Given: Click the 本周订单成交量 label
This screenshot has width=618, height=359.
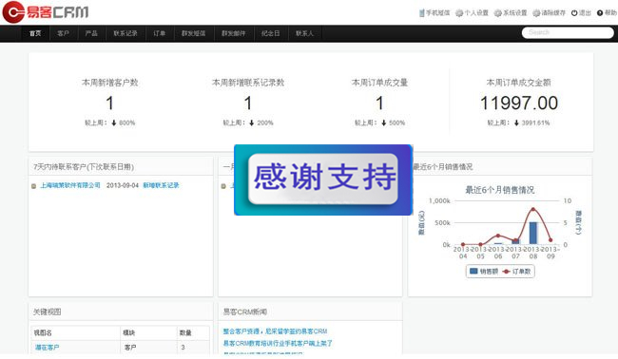Looking at the screenshot, I should (x=379, y=83).
